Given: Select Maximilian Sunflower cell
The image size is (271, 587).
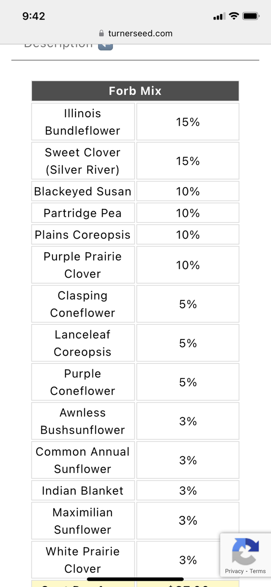Looking at the screenshot, I should click(83, 521).
